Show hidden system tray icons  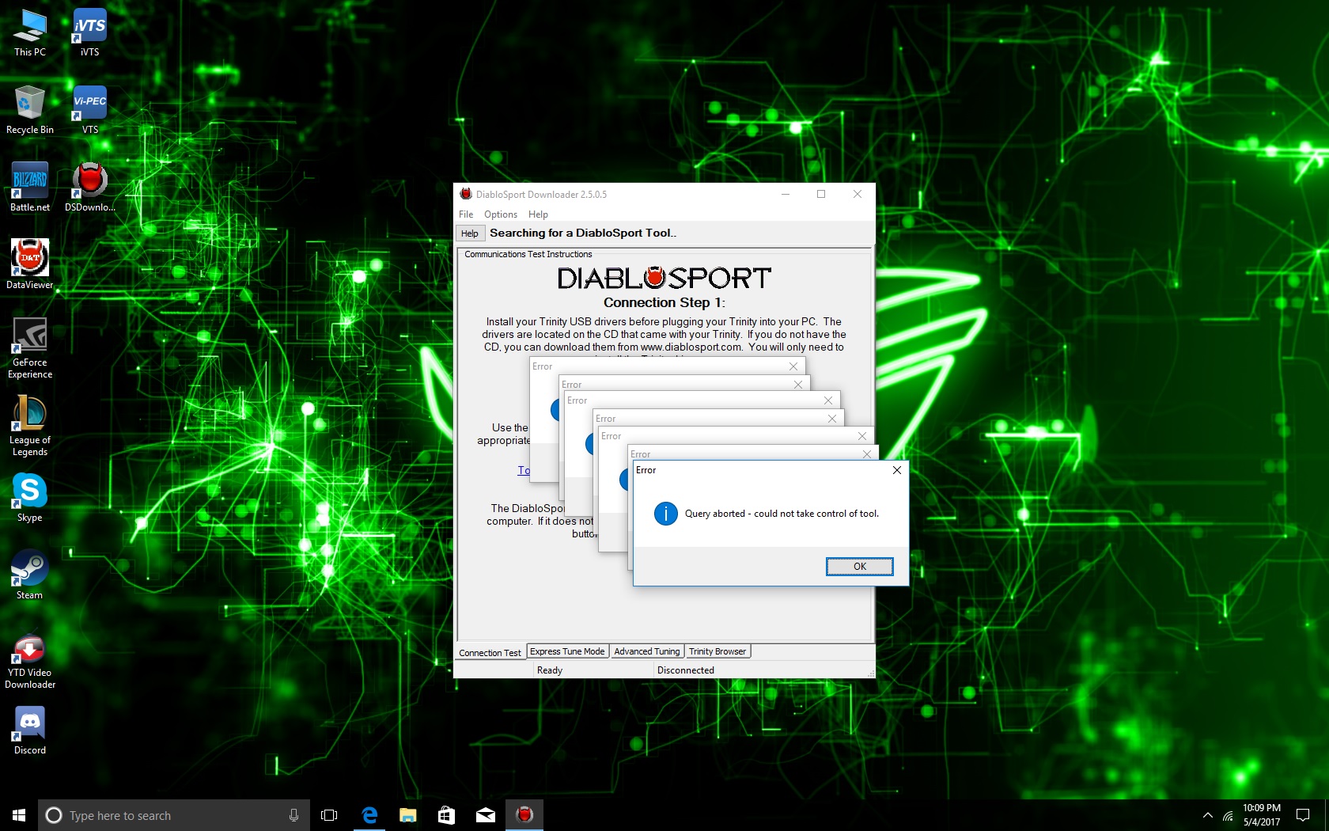pos(1207,815)
